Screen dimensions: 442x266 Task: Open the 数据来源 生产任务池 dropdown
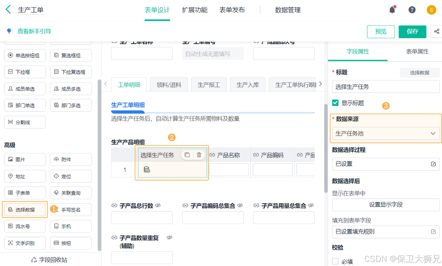[386, 134]
